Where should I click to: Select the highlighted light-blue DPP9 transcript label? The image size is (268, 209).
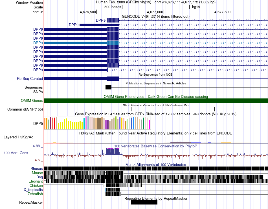click(x=38, y=43)
